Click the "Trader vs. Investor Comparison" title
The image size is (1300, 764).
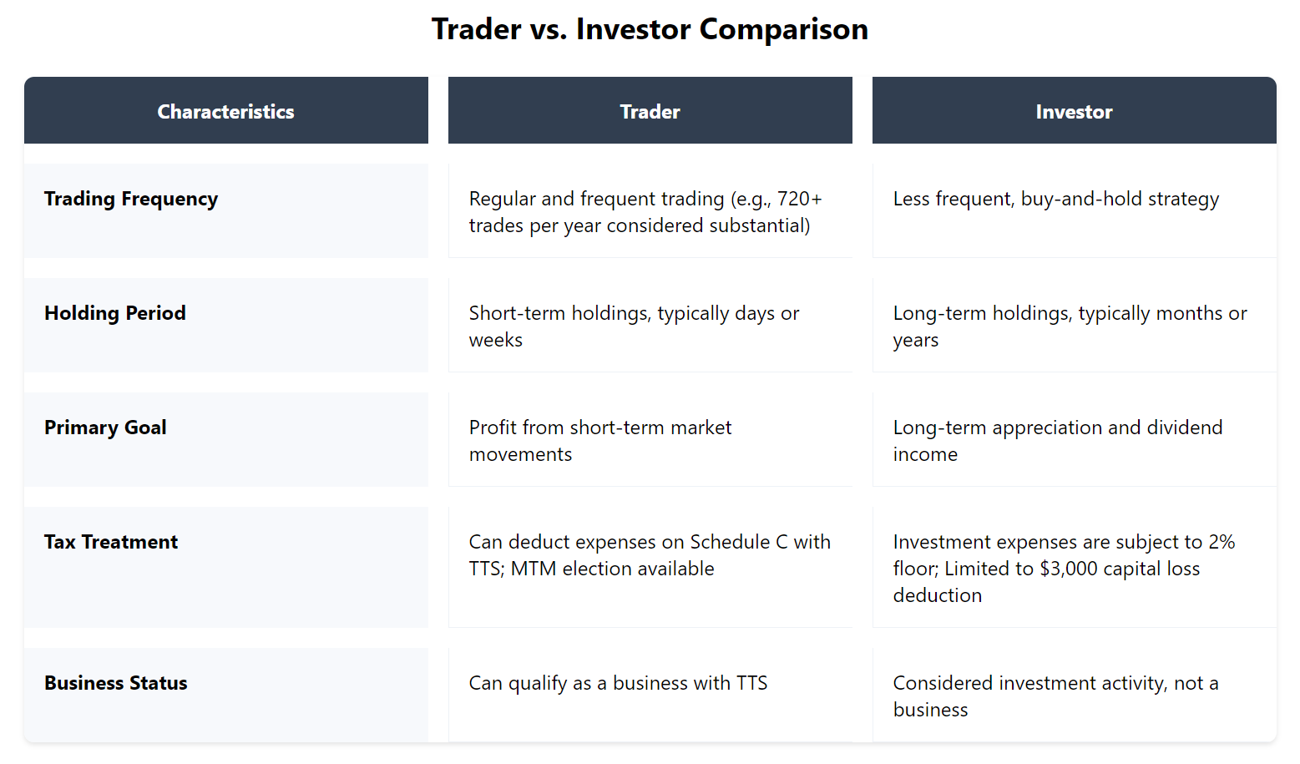coord(650,29)
